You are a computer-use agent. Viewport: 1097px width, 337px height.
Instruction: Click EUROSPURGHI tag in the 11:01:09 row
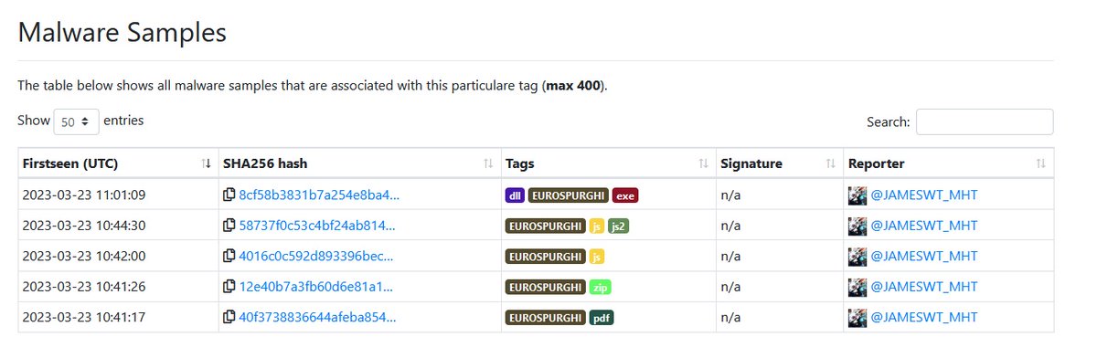pos(569,195)
